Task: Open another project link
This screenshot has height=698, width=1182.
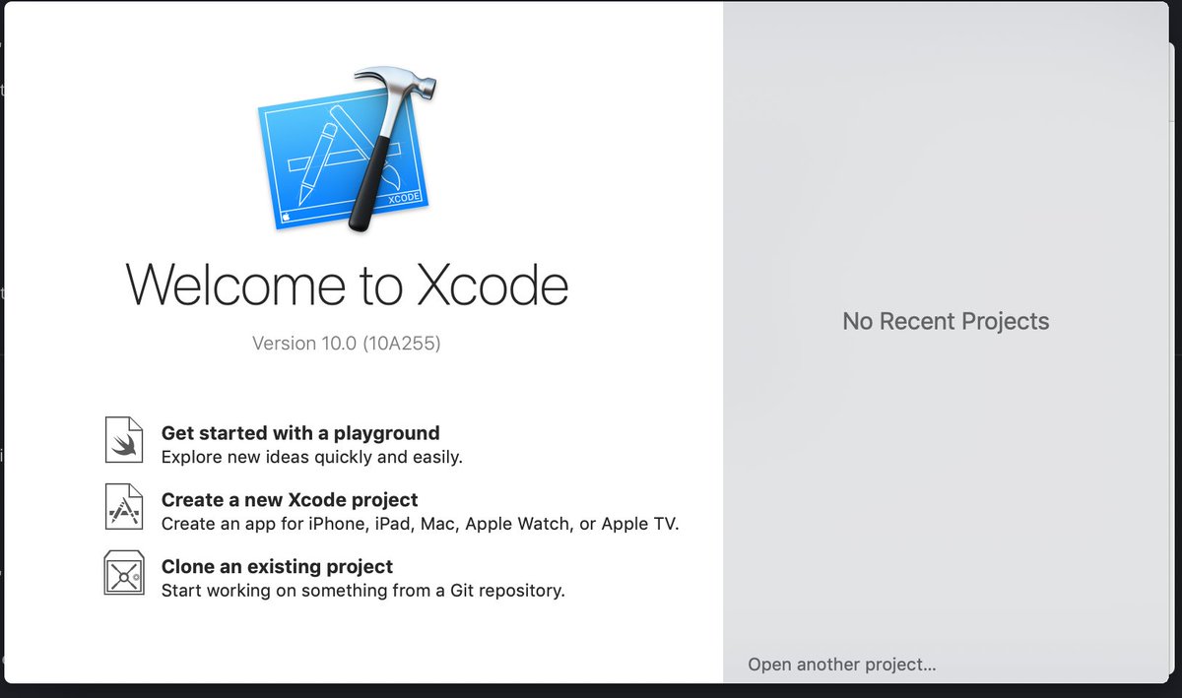Action: point(842,665)
